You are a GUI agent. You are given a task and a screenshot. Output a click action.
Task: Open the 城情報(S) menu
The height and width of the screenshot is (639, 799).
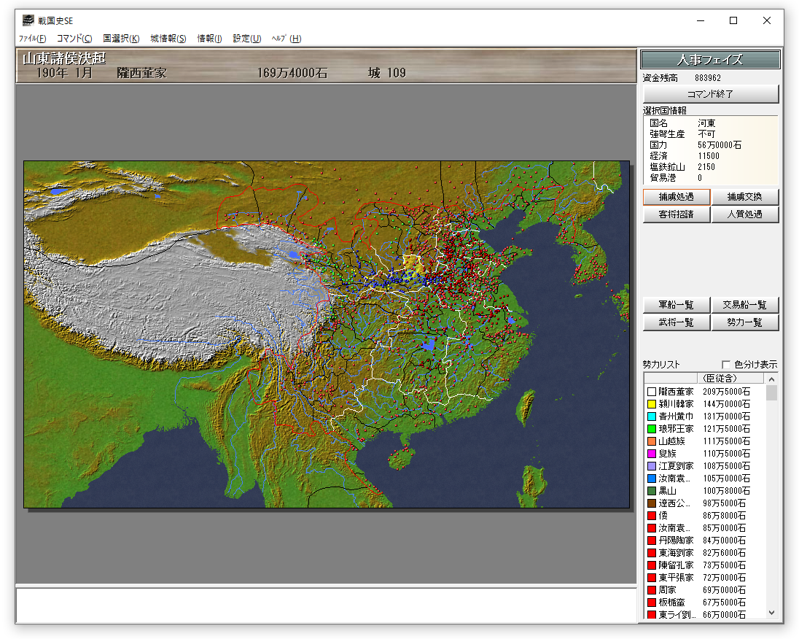tap(168, 39)
